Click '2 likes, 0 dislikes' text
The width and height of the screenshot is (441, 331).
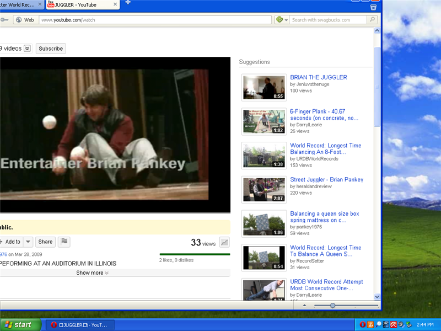[176, 260]
